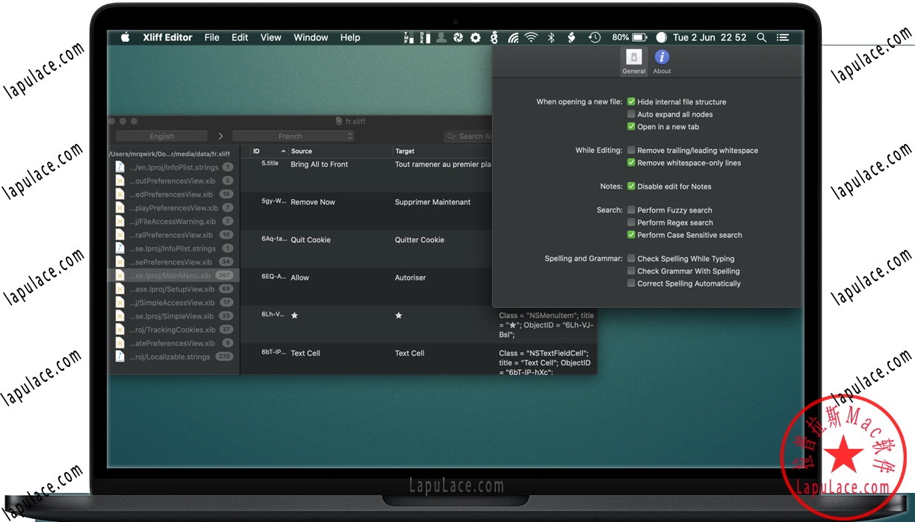Click arrow between English and French
915x522 pixels.
pos(220,136)
